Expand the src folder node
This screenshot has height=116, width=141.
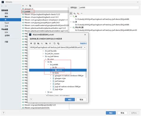tap(46, 92)
